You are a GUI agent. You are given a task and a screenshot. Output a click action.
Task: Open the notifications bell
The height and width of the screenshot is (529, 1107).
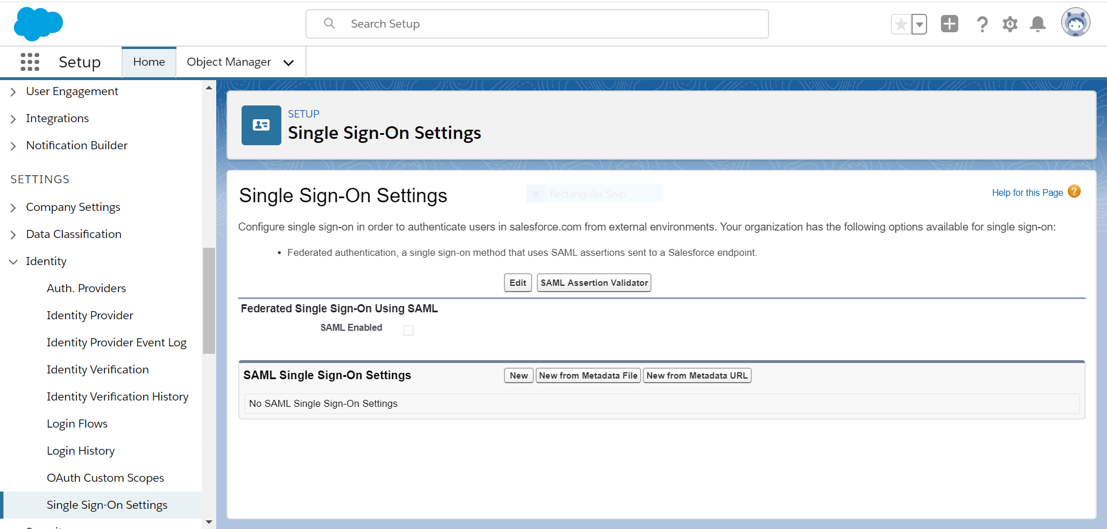pyautogui.click(x=1038, y=24)
